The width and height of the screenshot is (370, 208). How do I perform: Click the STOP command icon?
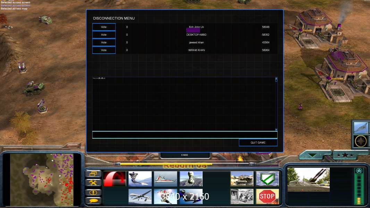pos(267,196)
